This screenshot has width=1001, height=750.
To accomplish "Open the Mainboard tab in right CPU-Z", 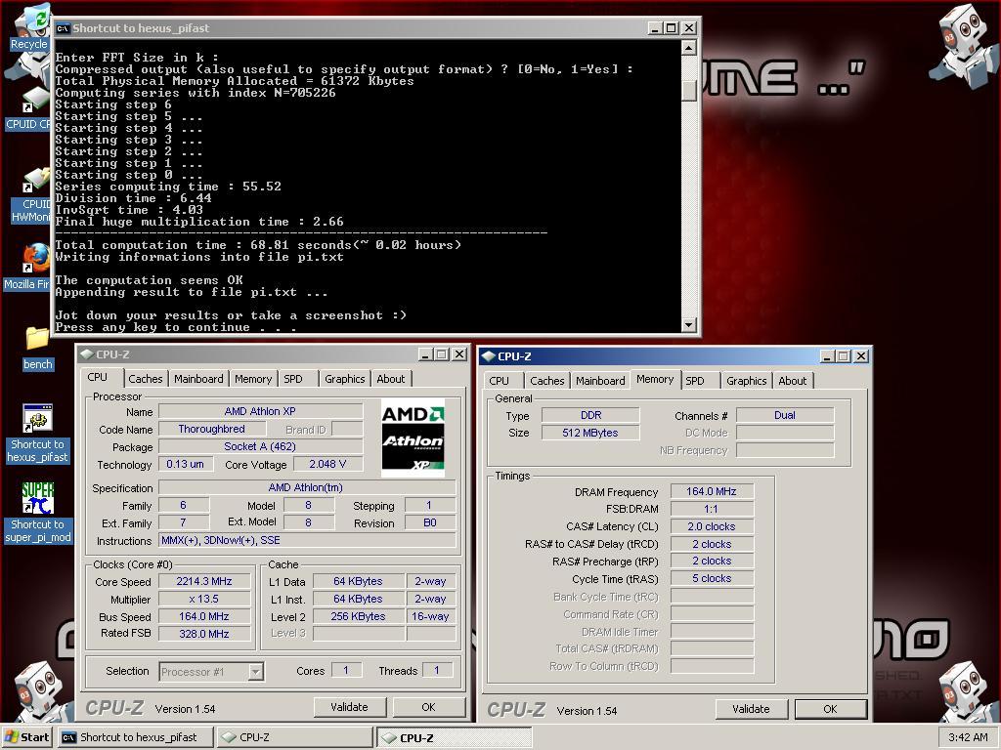I will pyautogui.click(x=600, y=381).
